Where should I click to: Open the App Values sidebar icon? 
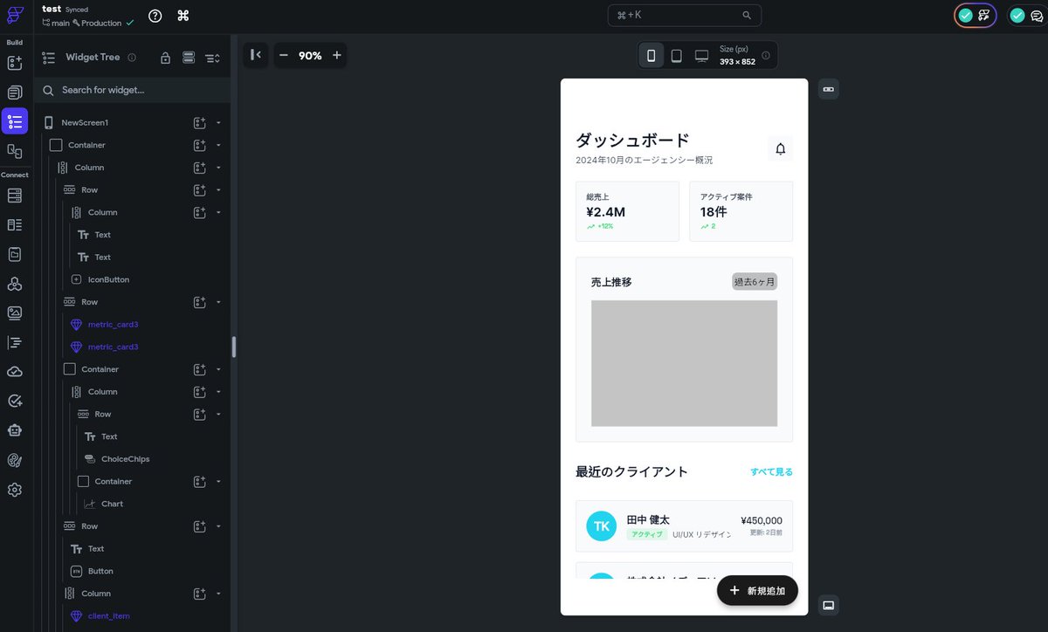tap(14, 255)
